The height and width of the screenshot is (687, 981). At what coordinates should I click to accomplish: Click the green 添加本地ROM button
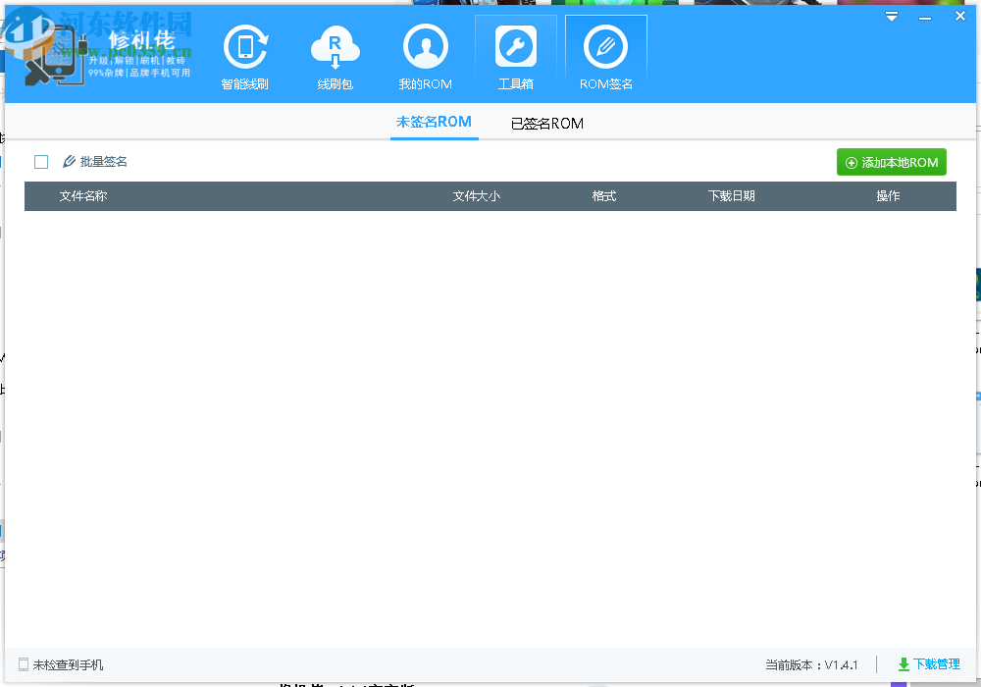892,163
